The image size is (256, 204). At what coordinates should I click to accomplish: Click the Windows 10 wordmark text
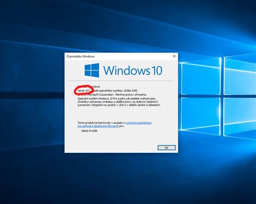click(x=132, y=71)
